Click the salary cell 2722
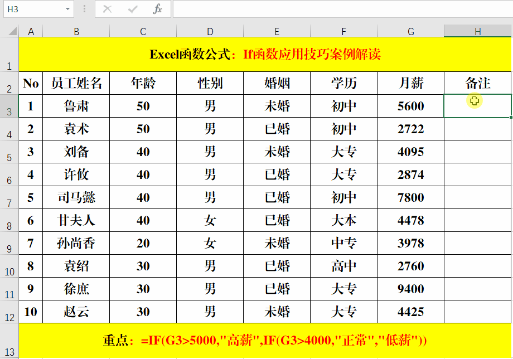Image resolution: width=513 pixels, height=359 pixels. (x=410, y=129)
